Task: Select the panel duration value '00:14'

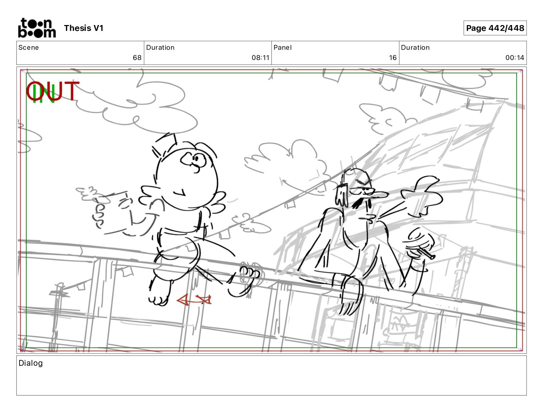Action: coord(515,58)
